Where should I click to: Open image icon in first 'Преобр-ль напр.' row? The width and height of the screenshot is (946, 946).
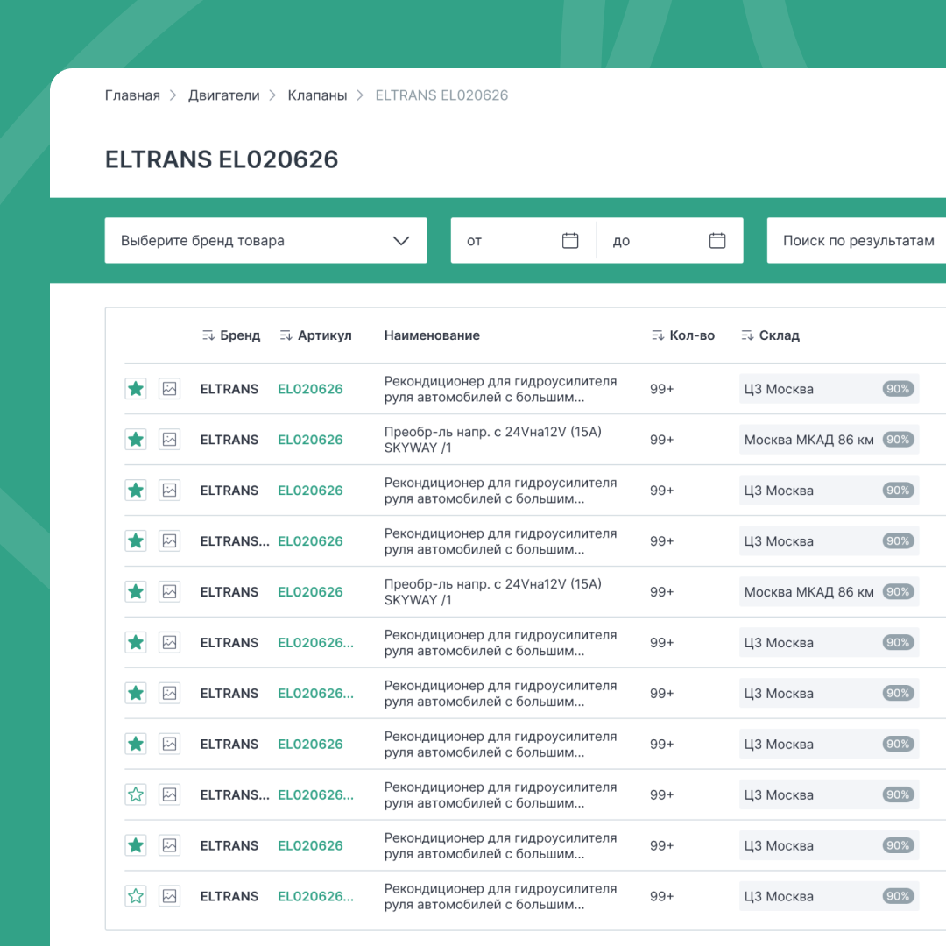[x=170, y=439]
